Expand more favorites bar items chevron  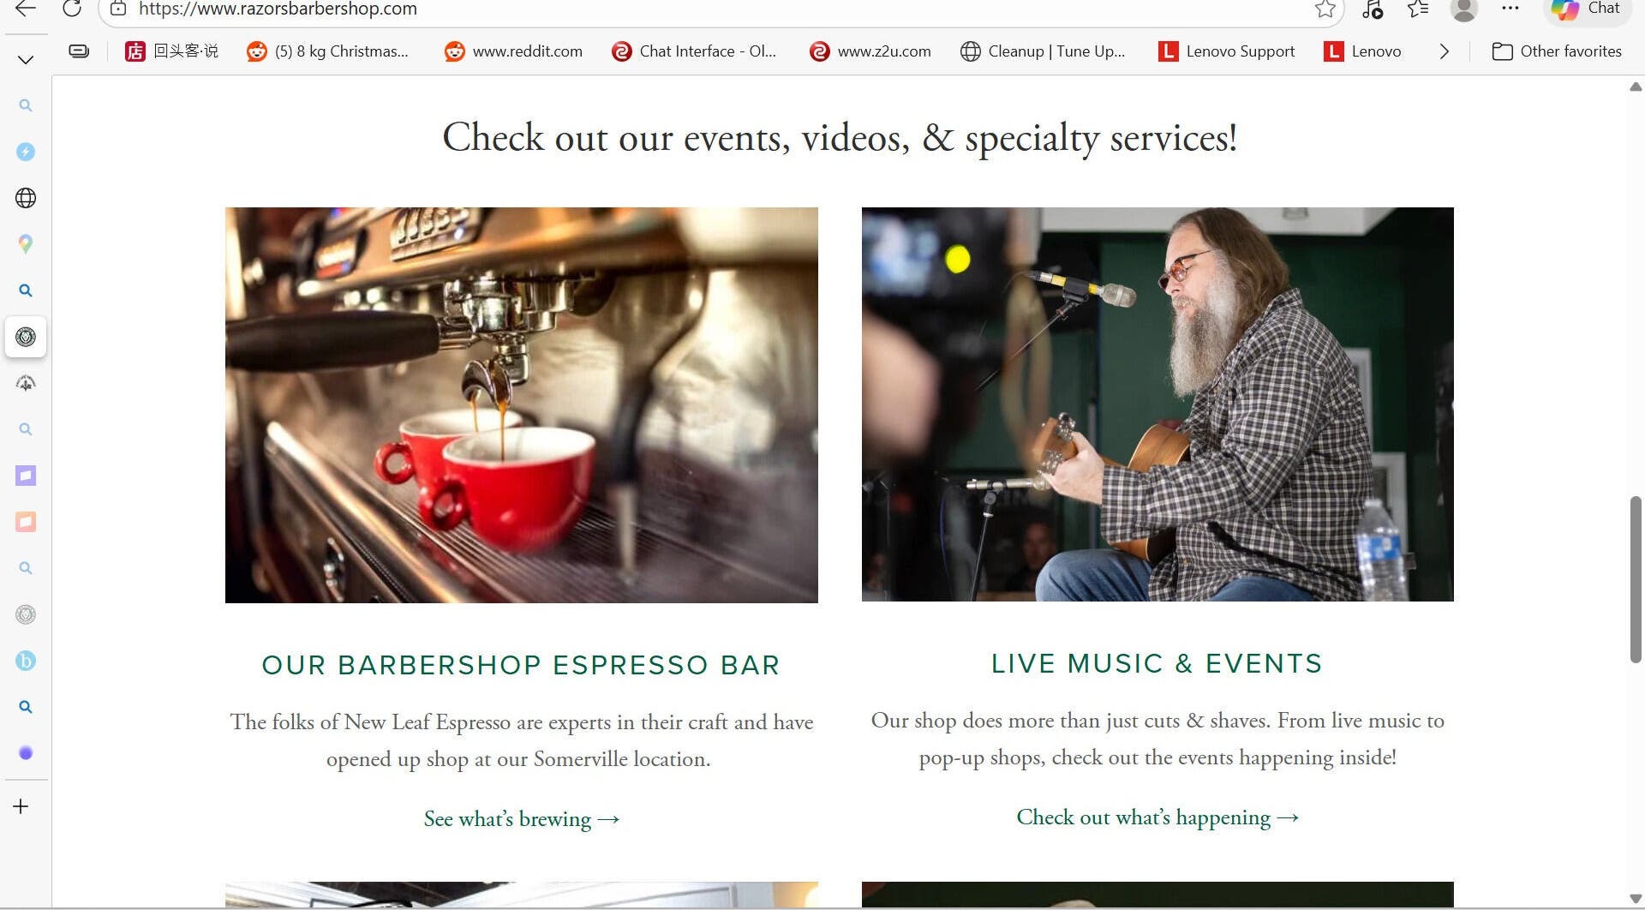click(1445, 51)
